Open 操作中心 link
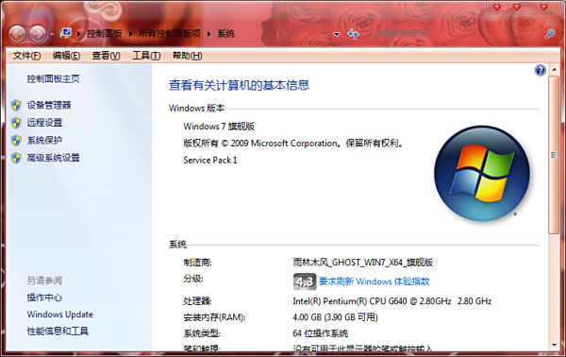The image size is (566, 357). [x=44, y=297]
